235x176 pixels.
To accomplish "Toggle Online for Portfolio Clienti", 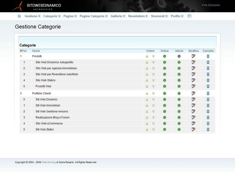I will (x=164, y=93).
